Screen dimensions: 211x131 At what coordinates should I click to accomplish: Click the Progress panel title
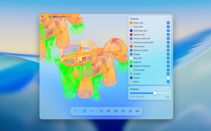[134, 89]
